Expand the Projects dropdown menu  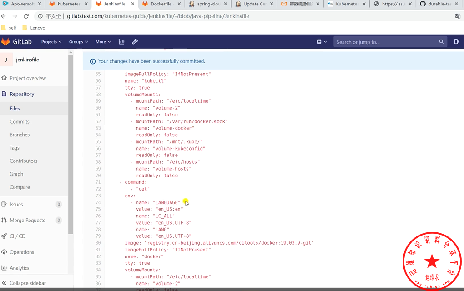(x=51, y=42)
